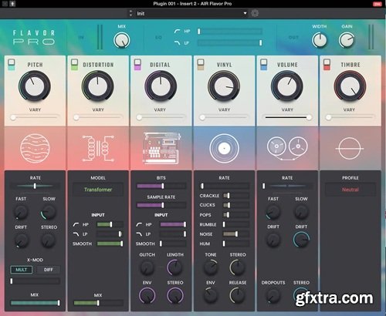
Task: Click the Pitch Mix slider
Action: pyautogui.click(x=35, y=303)
